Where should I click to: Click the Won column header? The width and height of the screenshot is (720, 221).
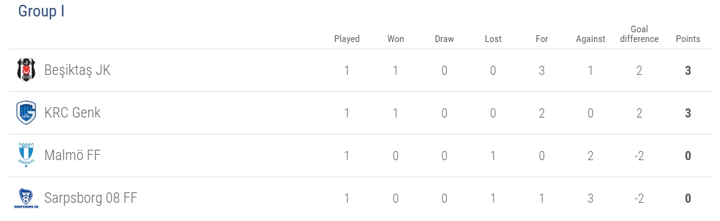[396, 39]
